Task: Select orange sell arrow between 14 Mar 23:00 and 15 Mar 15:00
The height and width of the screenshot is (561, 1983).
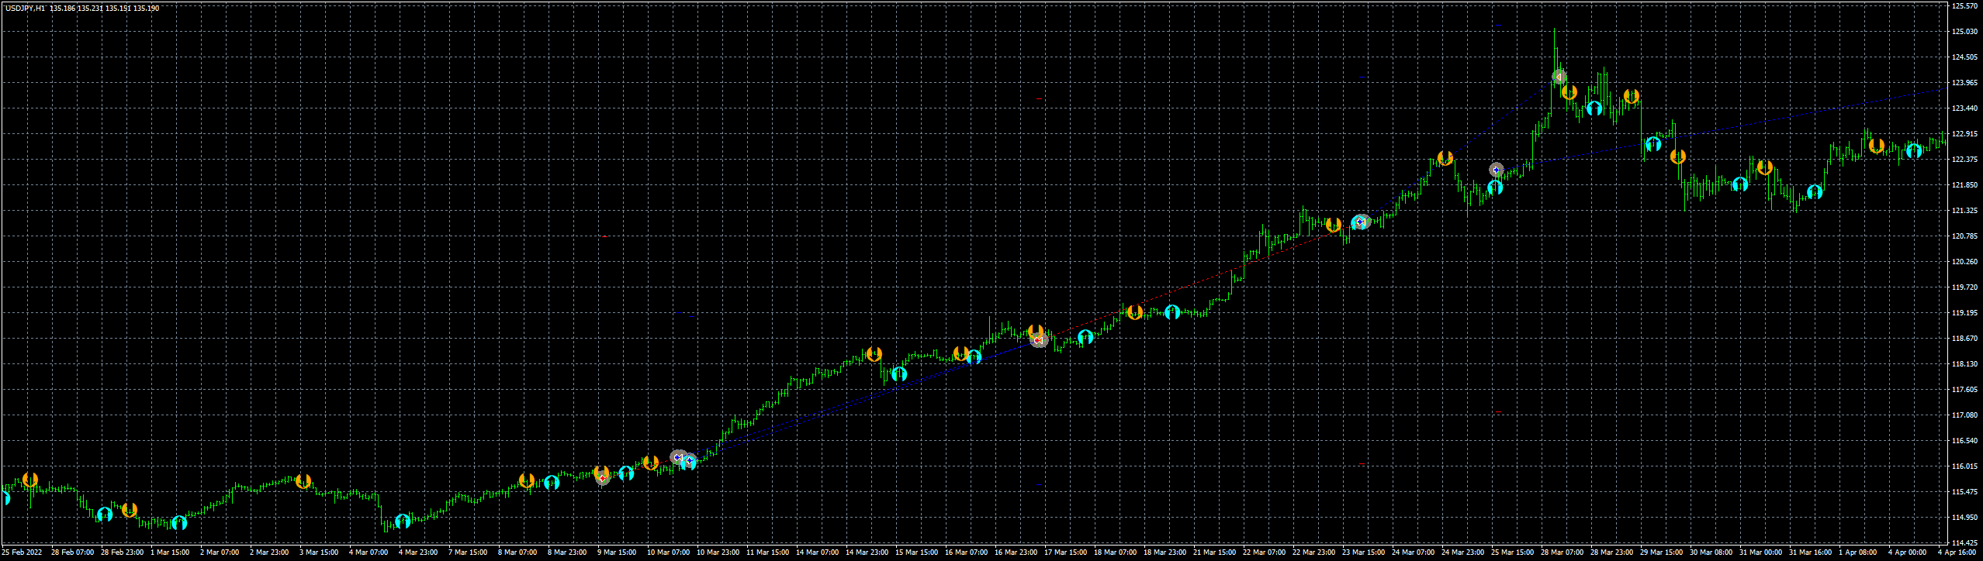Action: (x=874, y=354)
